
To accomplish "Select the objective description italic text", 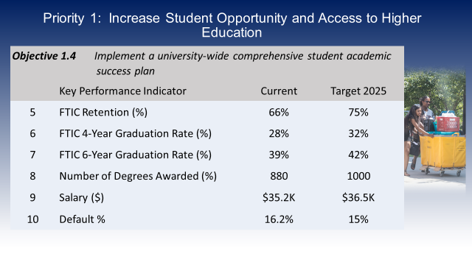I will pos(243,63).
